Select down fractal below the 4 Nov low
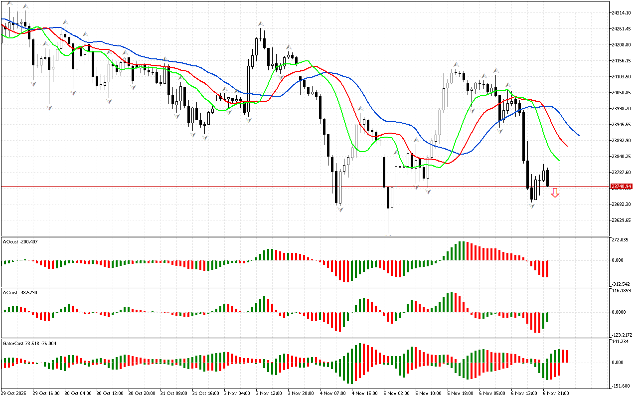 340,209
